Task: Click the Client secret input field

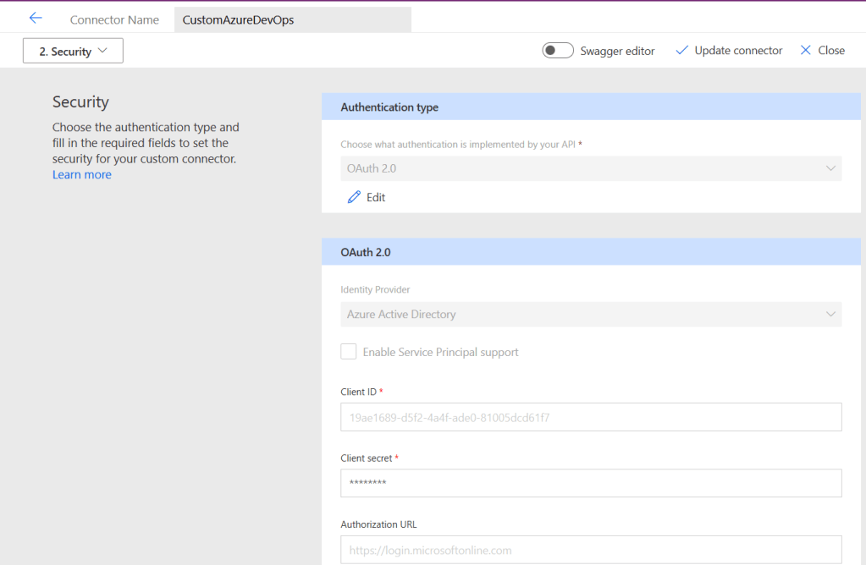Action: [590, 483]
